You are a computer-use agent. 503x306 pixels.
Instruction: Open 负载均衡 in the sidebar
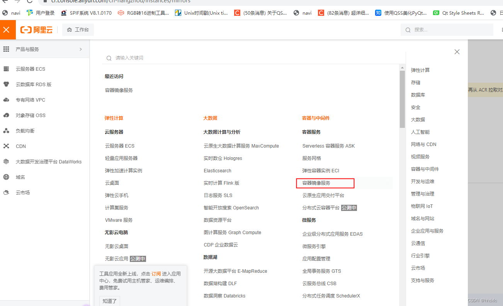pyautogui.click(x=25, y=131)
